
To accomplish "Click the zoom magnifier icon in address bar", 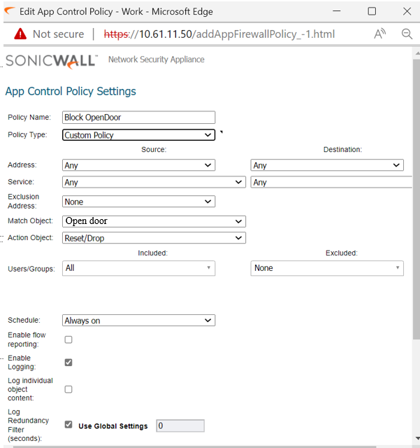I will (407, 34).
